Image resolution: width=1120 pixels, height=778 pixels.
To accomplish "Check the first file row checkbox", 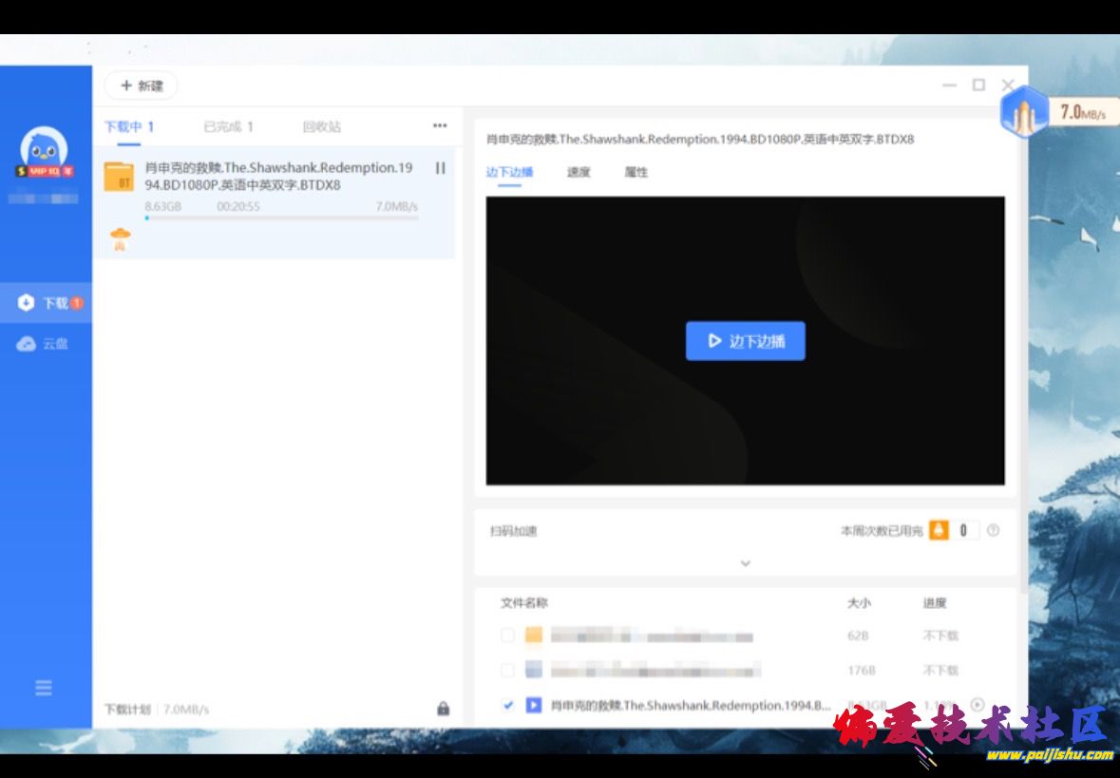I will tap(507, 636).
